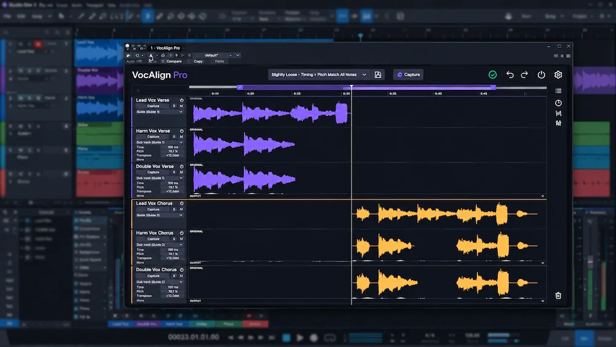Open Dub track dropdown on Harm Vox Chorus
Viewport: 616px width, 347px height.
tap(160, 244)
